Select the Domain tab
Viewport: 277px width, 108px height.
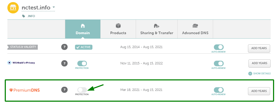point(83,29)
